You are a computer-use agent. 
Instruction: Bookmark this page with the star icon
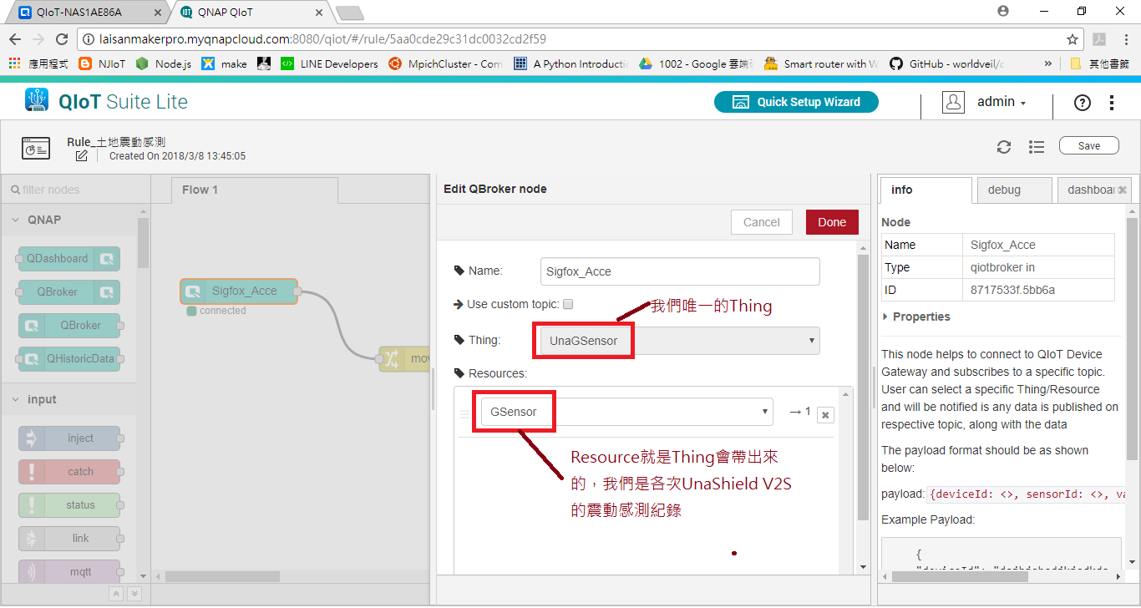click(x=1073, y=39)
